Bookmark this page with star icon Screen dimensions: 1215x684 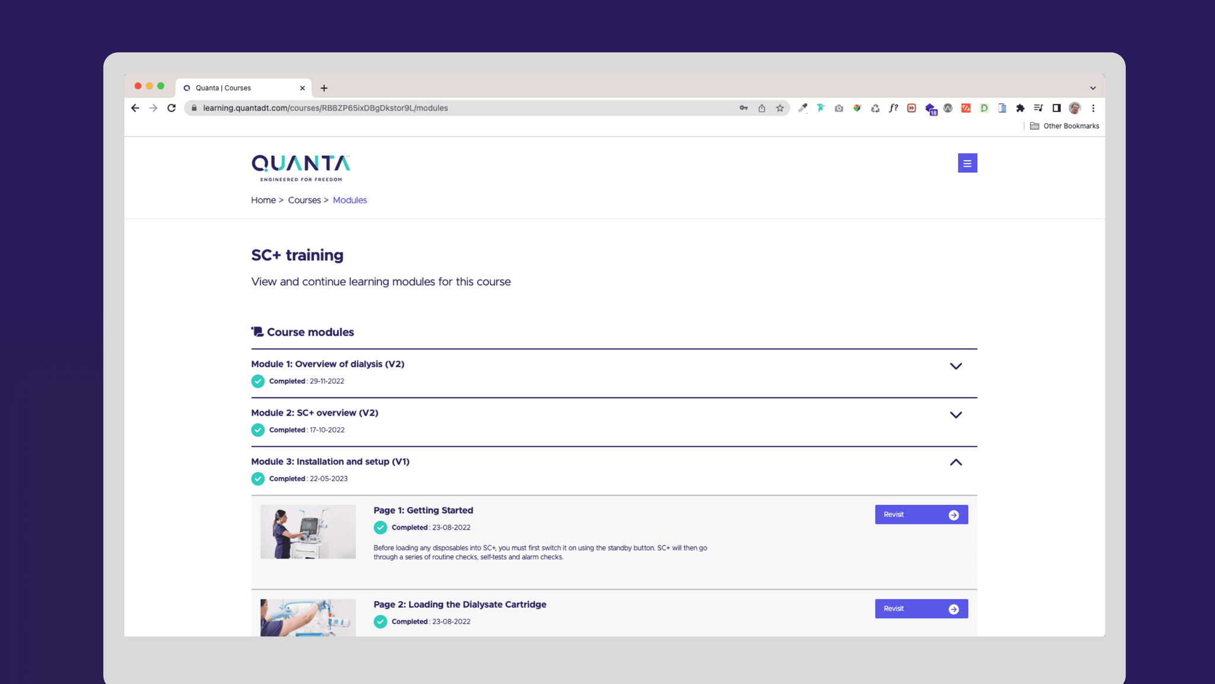(x=780, y=108)
